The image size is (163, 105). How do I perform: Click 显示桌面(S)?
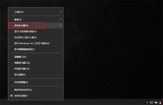point(36,75)
